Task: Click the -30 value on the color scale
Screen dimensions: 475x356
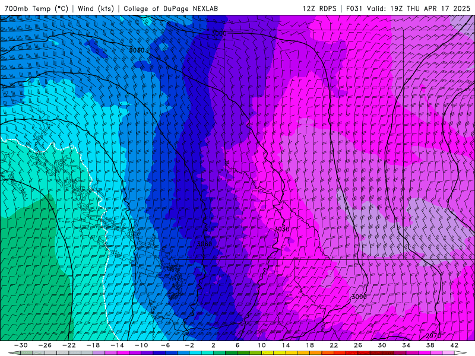Action: click(x=21, y=345)
